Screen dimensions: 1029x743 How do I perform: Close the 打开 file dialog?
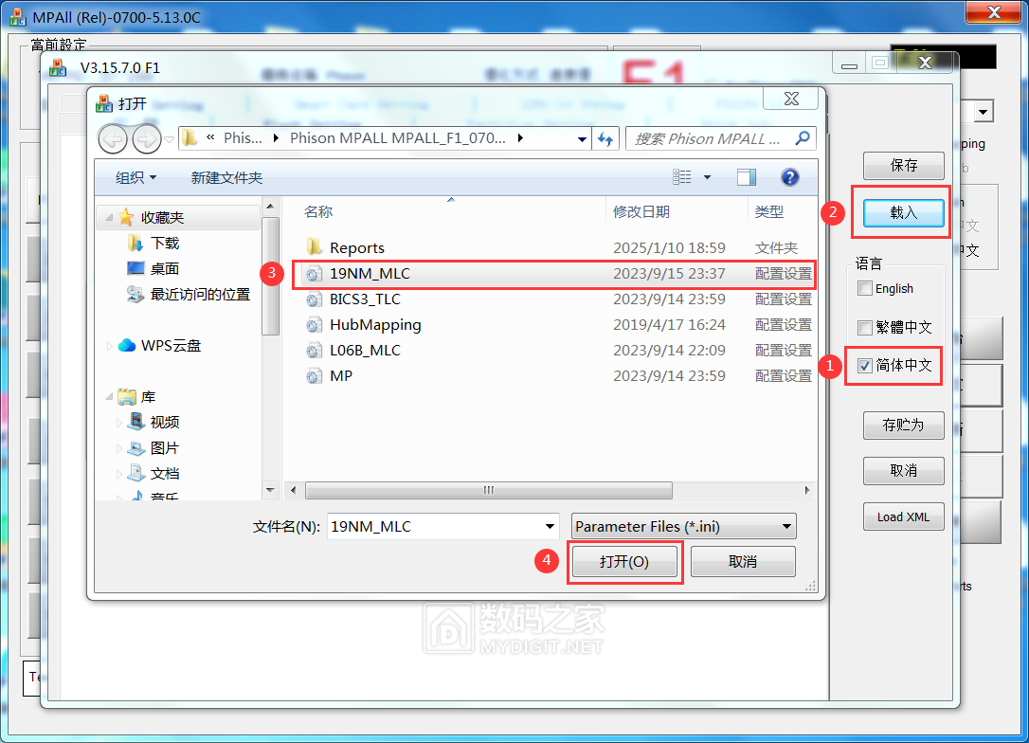click(791, 100)
